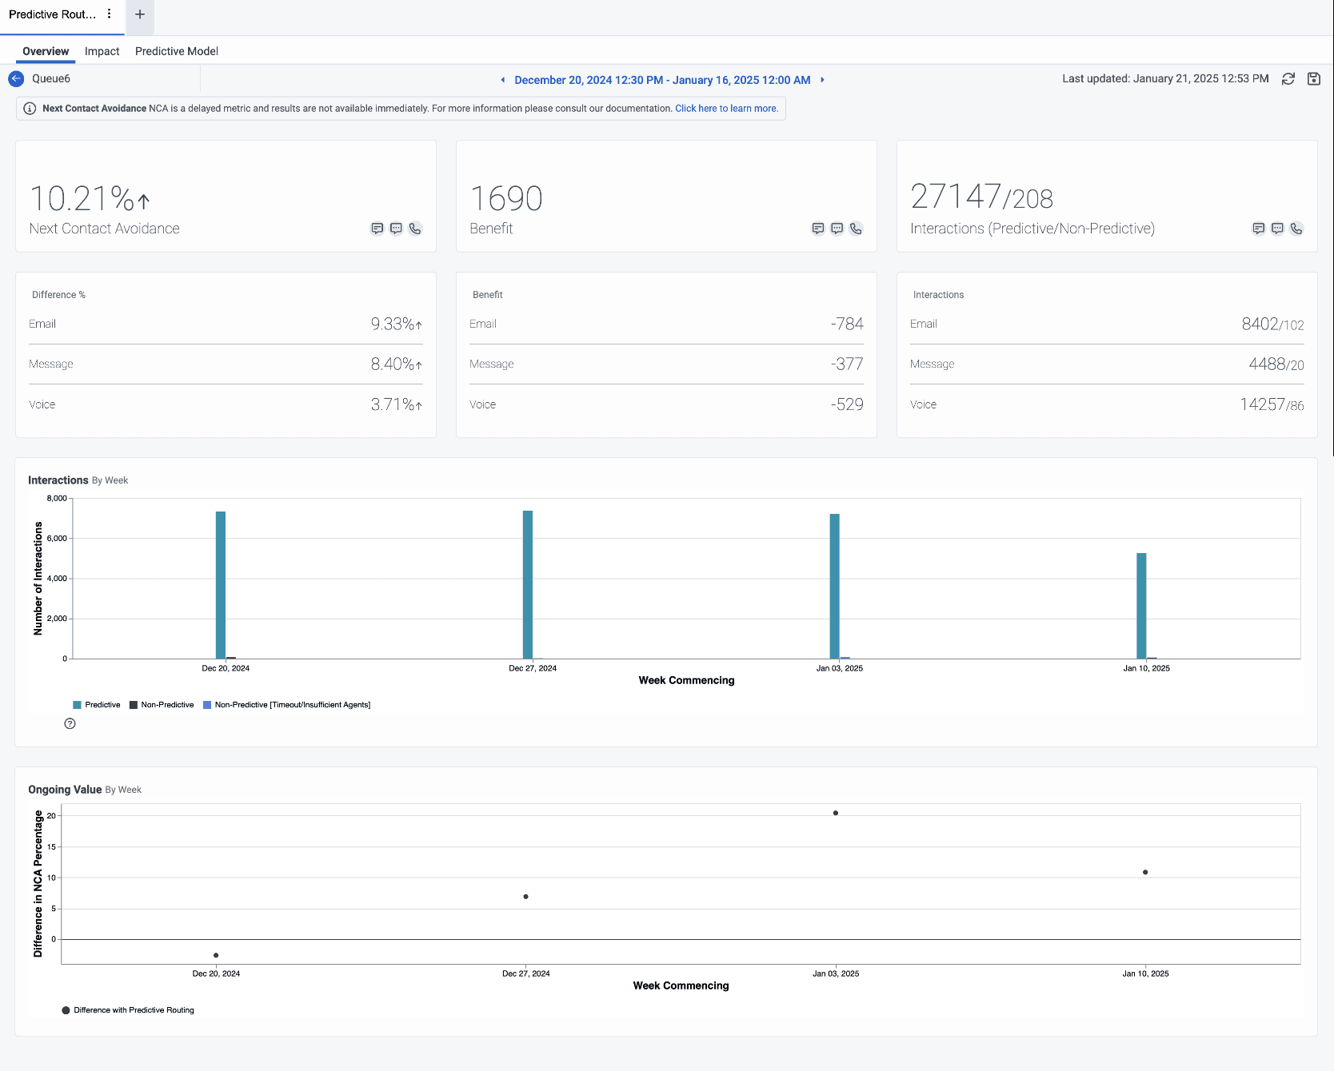1334x1071 pixels.
Task: Click the save icon at top right
Action: pos(1314,79)
